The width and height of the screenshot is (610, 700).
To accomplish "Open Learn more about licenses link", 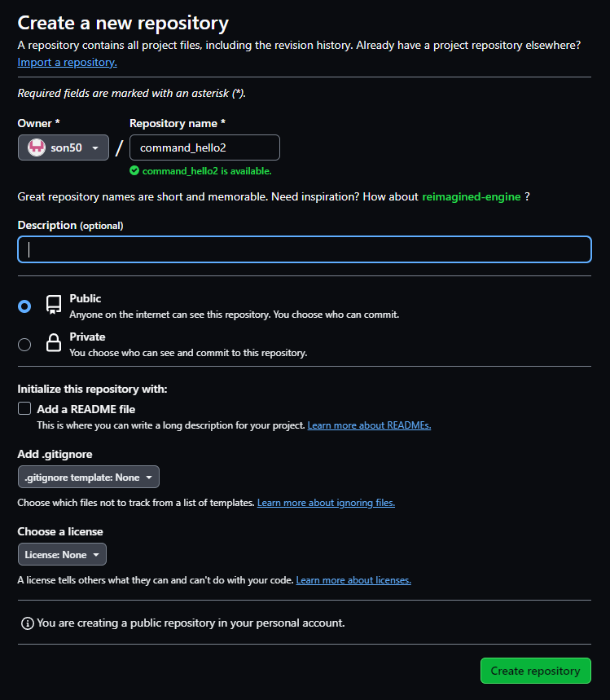I will point(353,580).
